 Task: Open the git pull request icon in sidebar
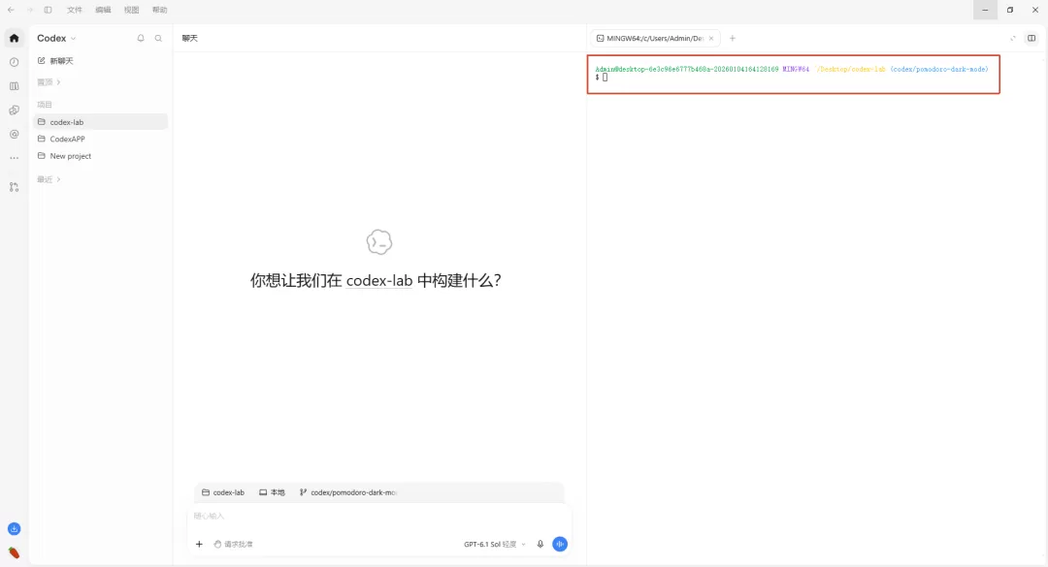(14, 187)
